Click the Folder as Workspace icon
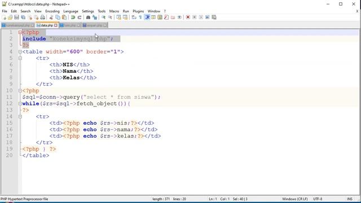 coord(173,17)
